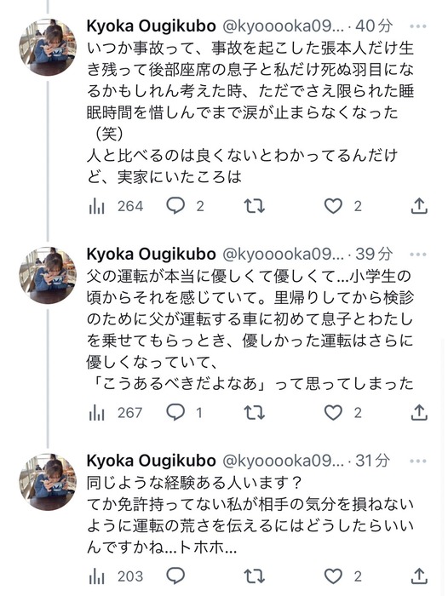Open more options on the 40分 tweet
Image resolution: width=448 pixels, height=596 pixels.
(x=418, y=26)
